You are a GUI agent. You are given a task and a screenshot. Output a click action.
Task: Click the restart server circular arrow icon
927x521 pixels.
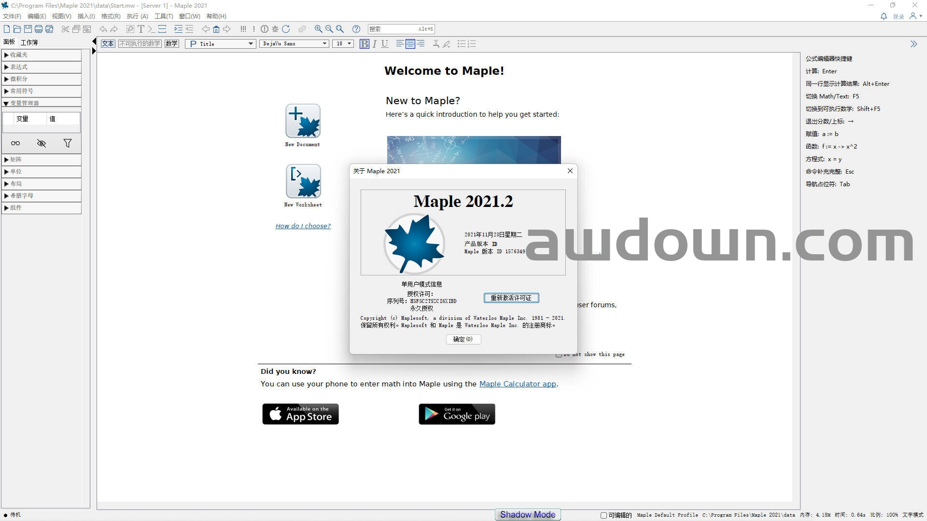click(x=286, y=29)
